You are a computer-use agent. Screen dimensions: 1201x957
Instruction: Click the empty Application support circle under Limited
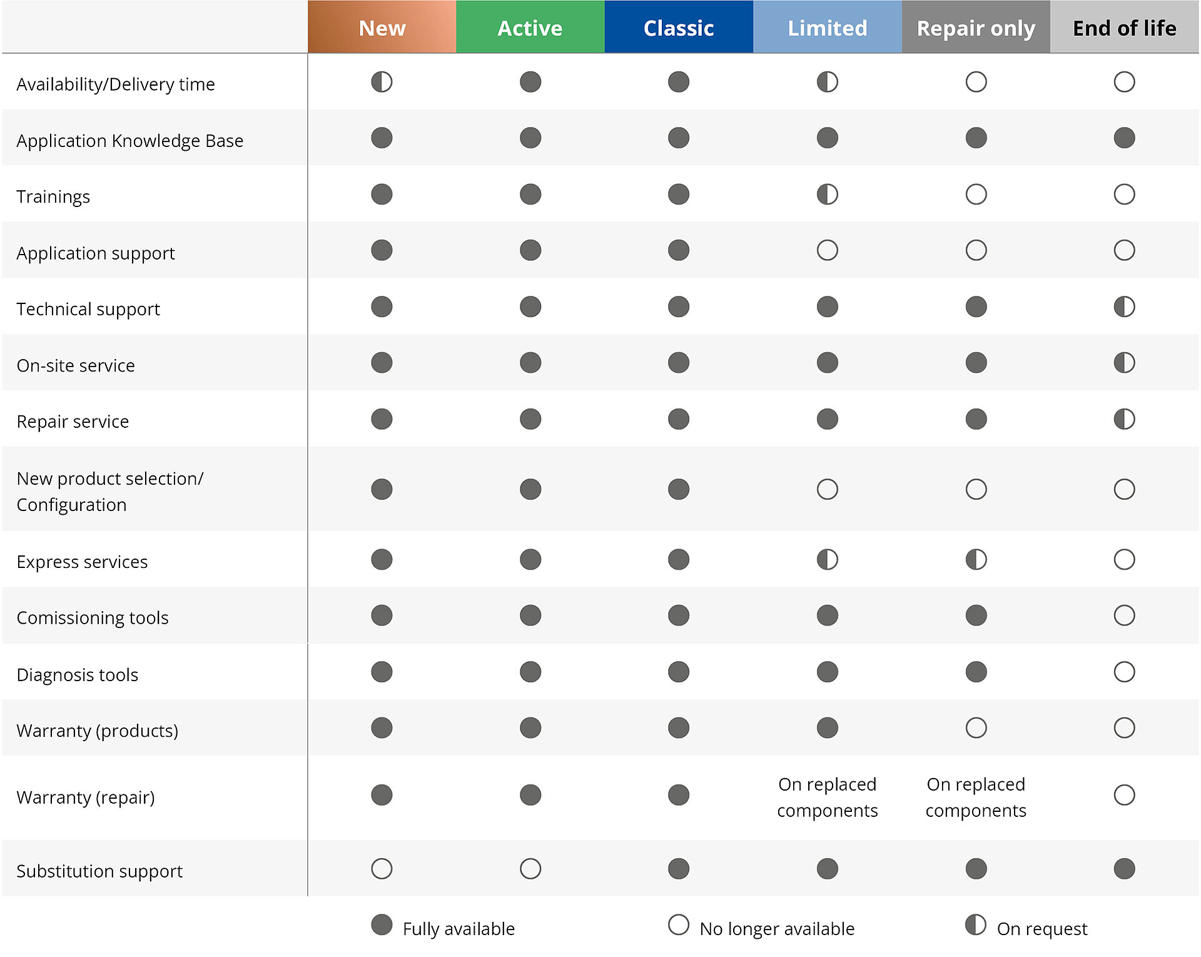click(827, 250)
